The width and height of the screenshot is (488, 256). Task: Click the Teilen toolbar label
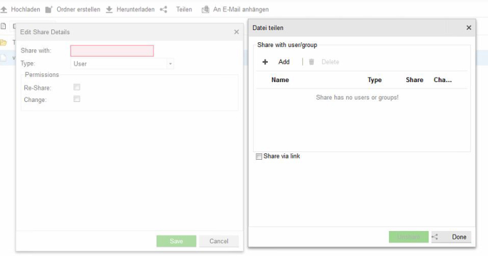pos(184,10)
